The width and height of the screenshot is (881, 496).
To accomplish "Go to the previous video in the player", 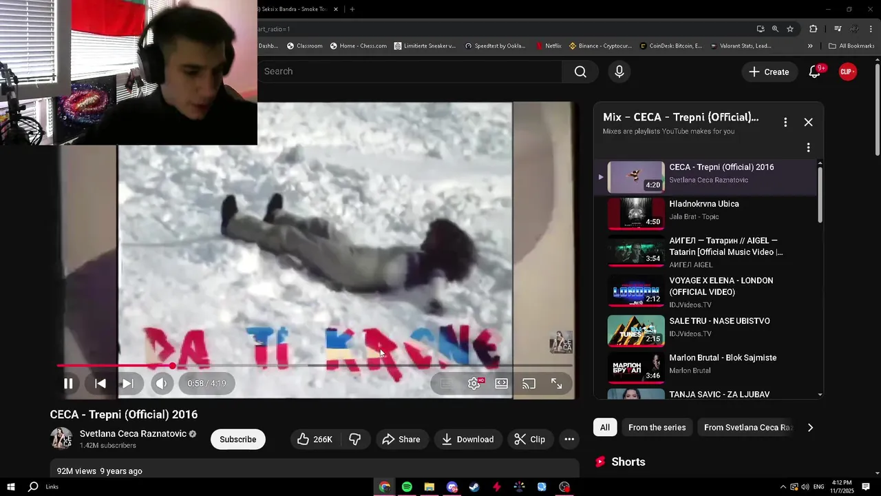I will click(100, 384).
